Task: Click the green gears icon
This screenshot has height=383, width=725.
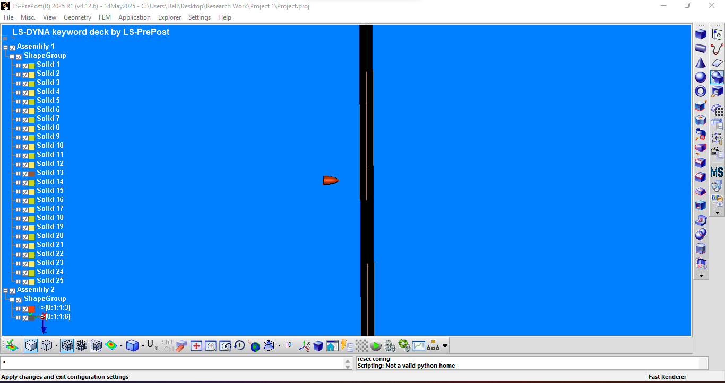Action: [x=404, y=346]
